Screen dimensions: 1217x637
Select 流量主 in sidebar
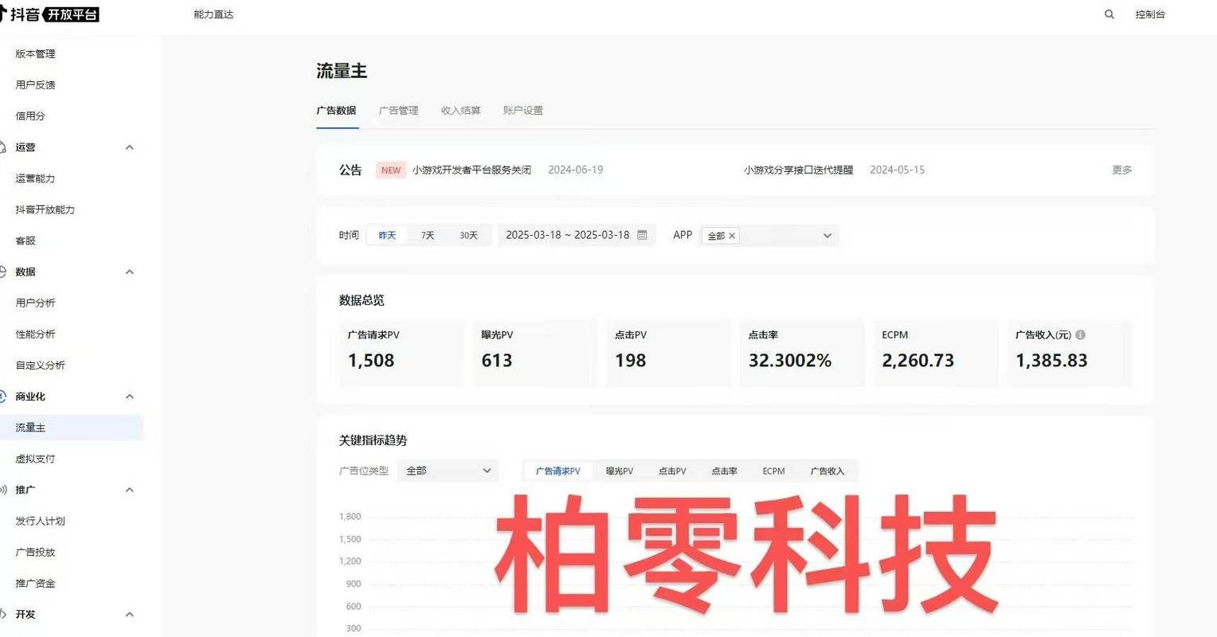click(x=72, y=428)
